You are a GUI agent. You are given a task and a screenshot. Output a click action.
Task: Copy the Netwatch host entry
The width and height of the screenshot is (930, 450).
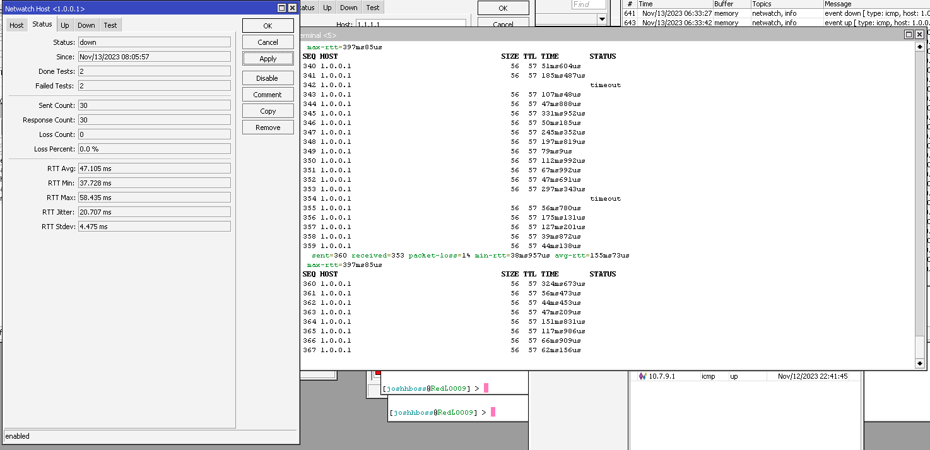click(x=268, y=110)
